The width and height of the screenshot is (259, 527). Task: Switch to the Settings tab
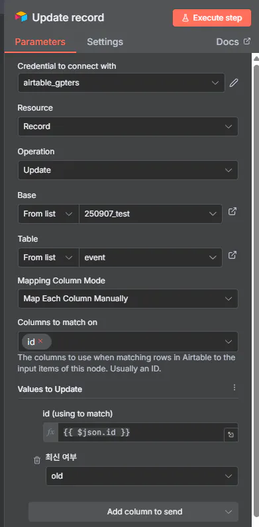[105, 42]
